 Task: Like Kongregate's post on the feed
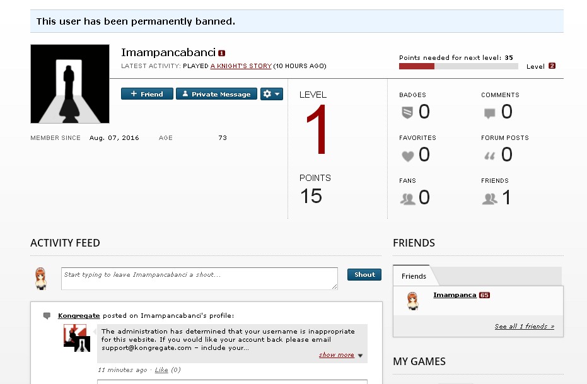pos(161,370)
